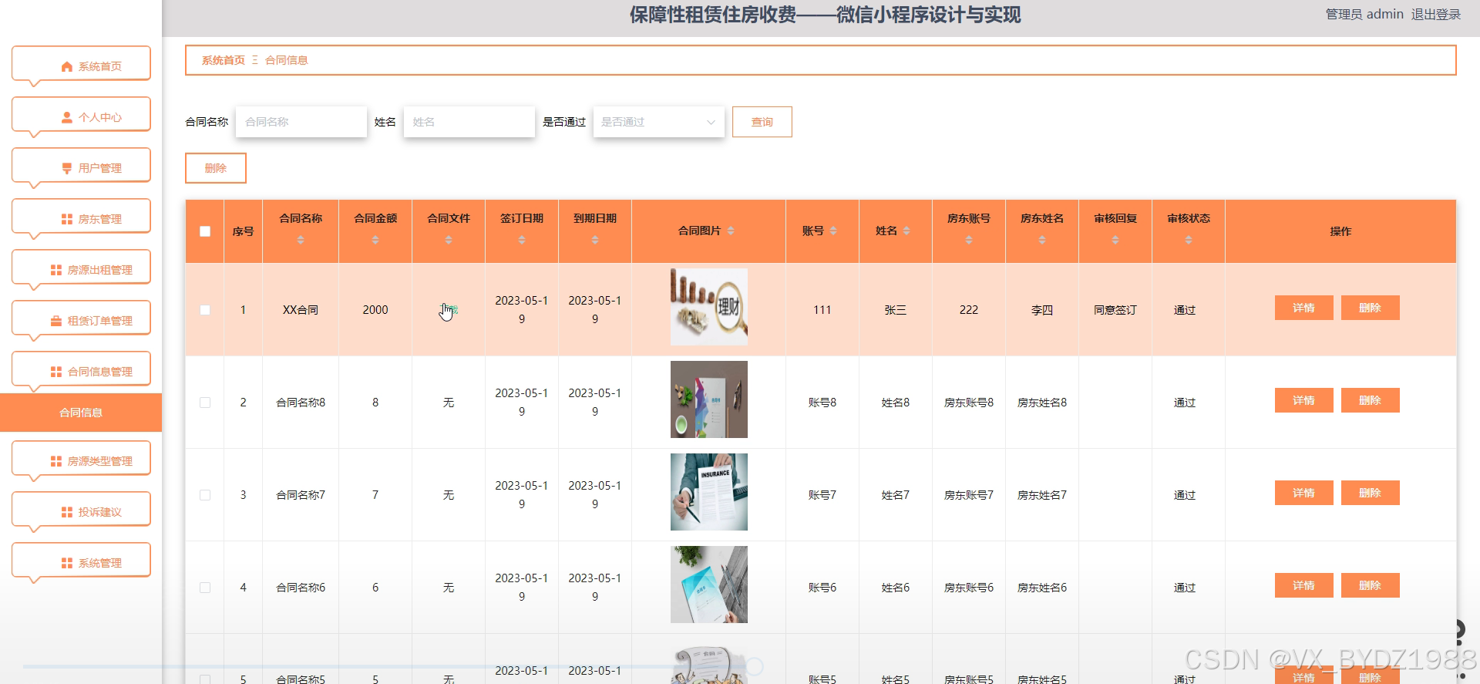
Task: Sort by 到期日期 column arrows
Action: 595,241
